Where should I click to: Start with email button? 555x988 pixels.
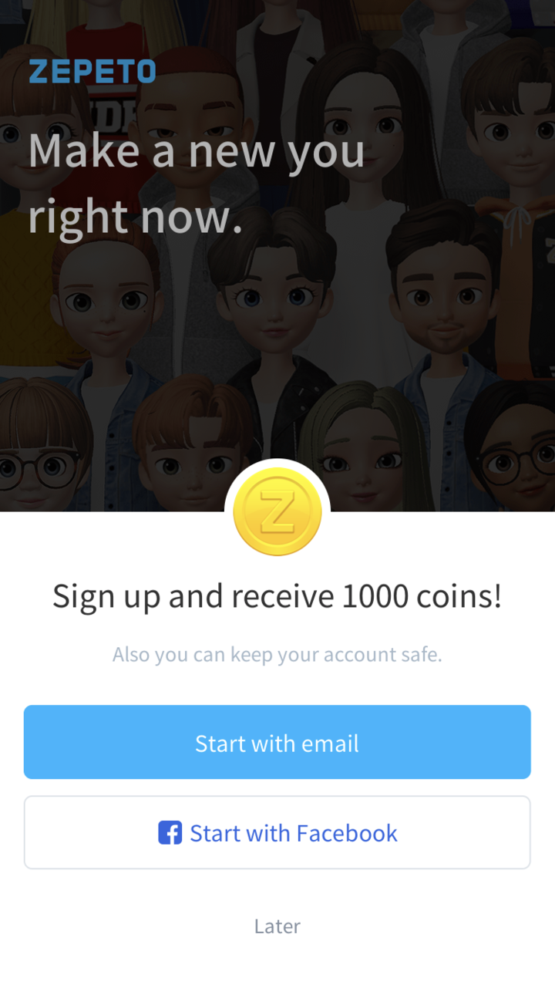277,742
